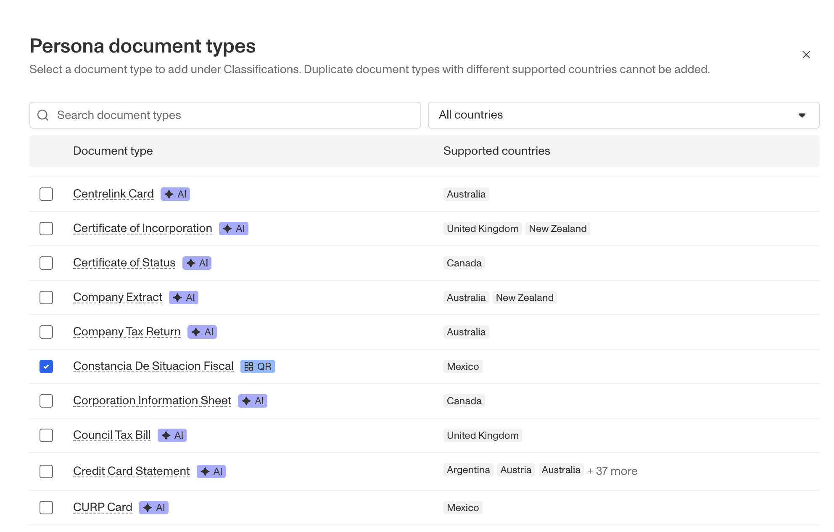Screen dimensions: 834x532
Task: Open the Certificate of Incorporation link
Action: point(143,228)
